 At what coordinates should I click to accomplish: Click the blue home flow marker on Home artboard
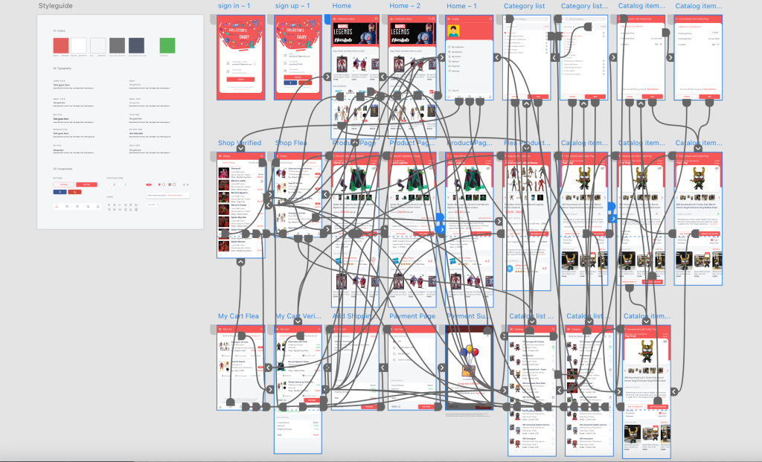(x=327, y=19)
